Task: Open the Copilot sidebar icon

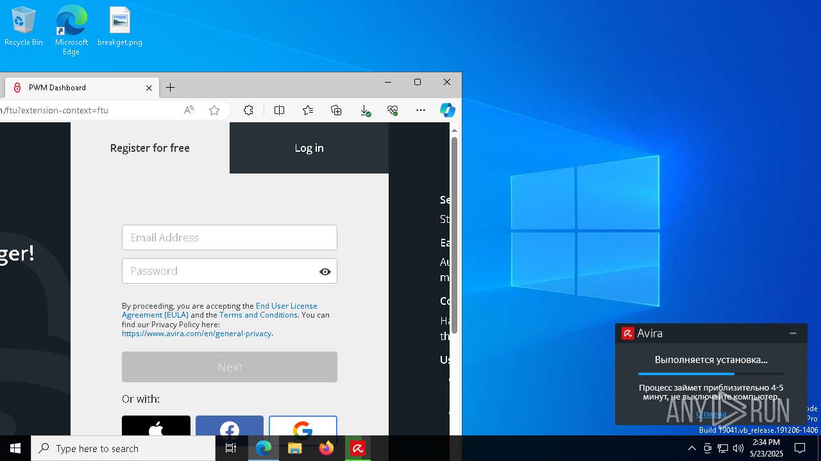Action: (x=448, y=110)
